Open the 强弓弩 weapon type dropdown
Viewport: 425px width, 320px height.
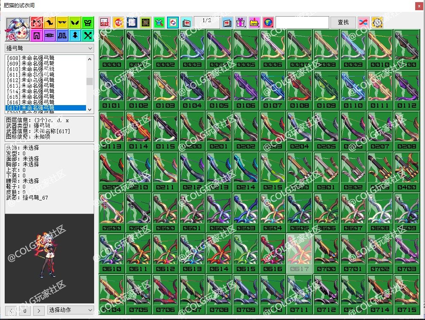(x=49, y=48)
